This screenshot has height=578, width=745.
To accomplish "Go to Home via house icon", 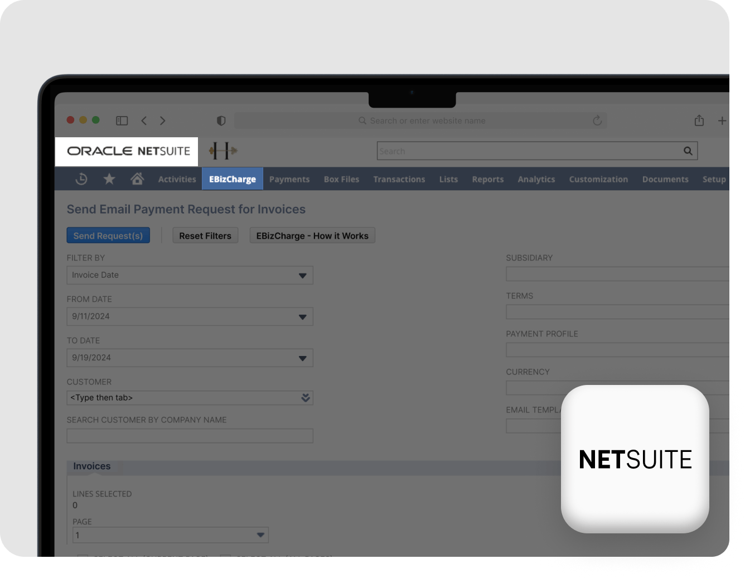I will [137, 179].
